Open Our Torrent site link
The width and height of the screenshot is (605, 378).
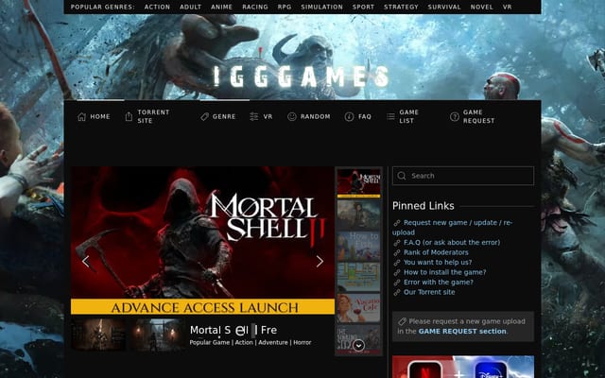coord(429,292)
